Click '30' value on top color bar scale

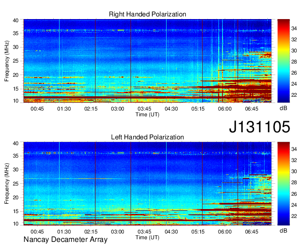coord(294,51)
